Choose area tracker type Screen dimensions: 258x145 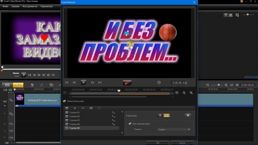click(x=166, y=116)
